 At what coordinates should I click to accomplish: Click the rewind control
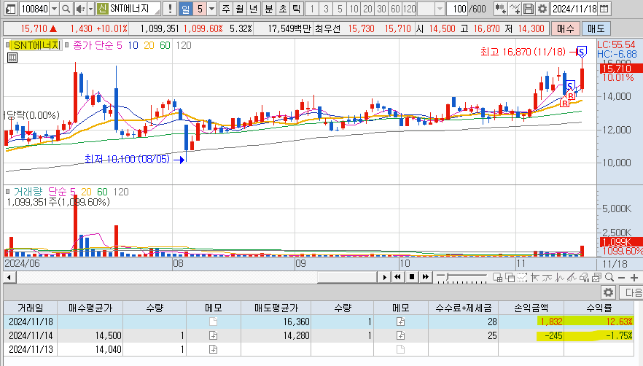pyautogui.click(x=397, y=277)
